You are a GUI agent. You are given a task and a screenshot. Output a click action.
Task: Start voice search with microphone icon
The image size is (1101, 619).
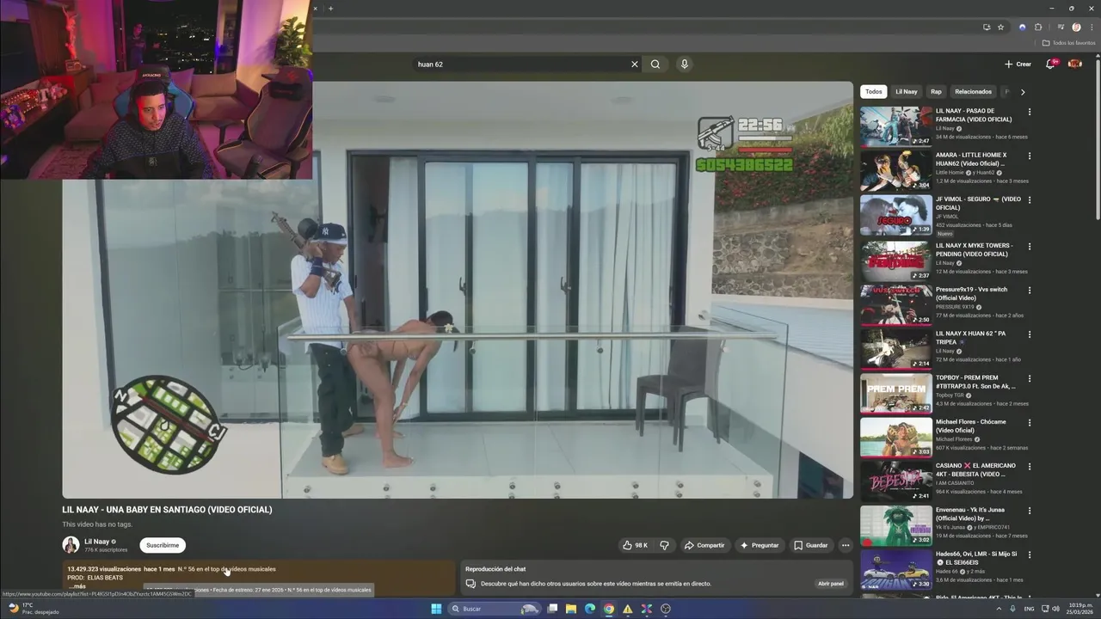(x=684, y=64)
